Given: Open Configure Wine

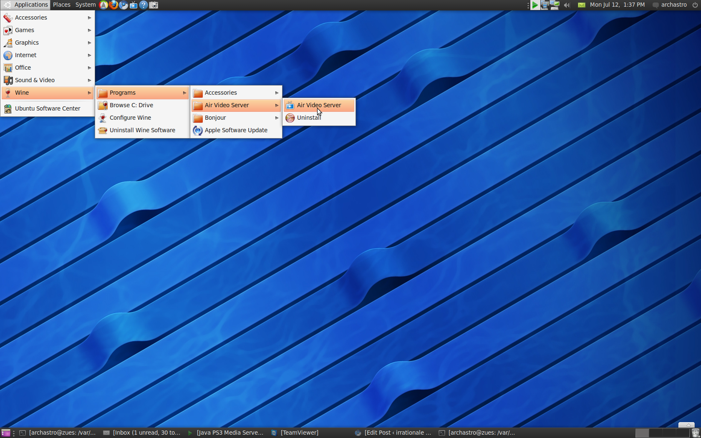Looking at the screenshot, I should point(130,118).
